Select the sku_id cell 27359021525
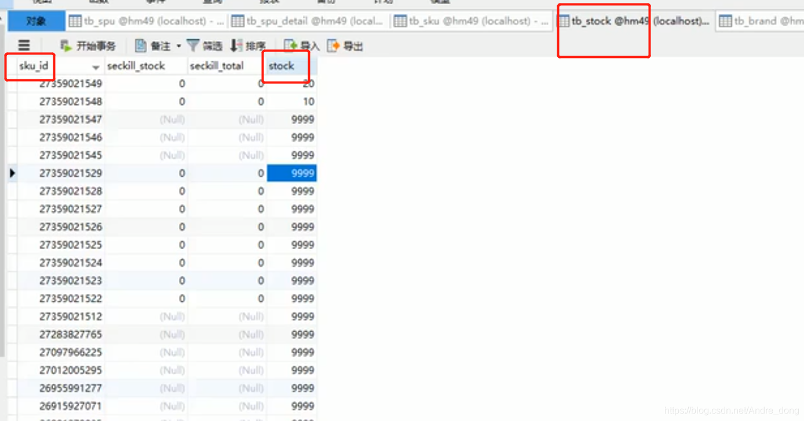The width and height of the screenshot is (804, 421). pos(61,245)
